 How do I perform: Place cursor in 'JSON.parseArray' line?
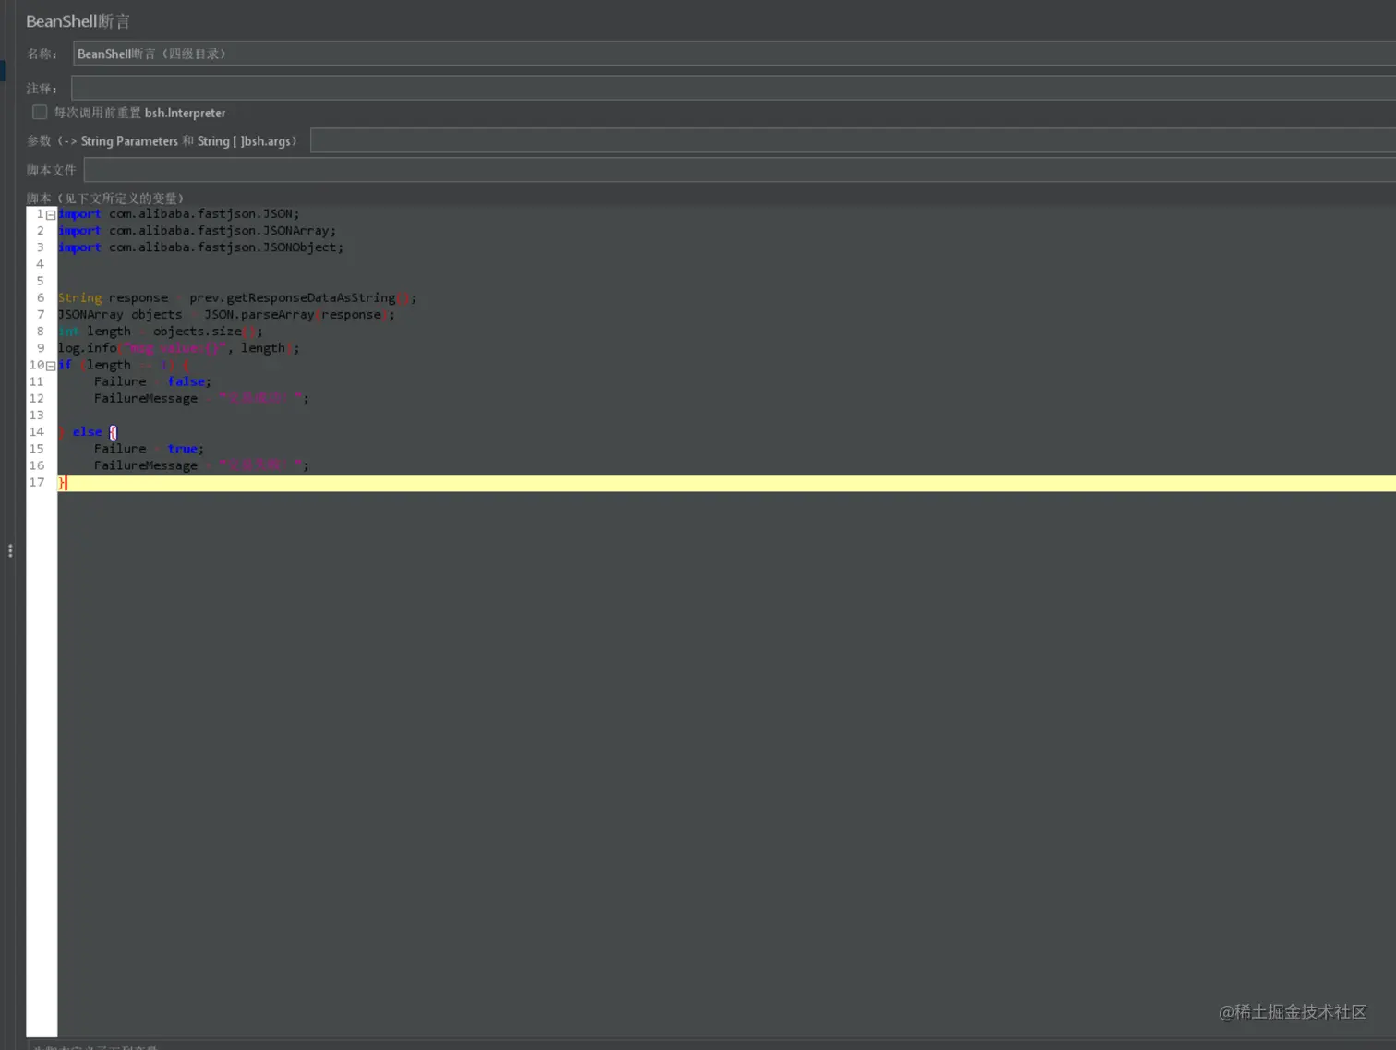click(x=226, y=315)
